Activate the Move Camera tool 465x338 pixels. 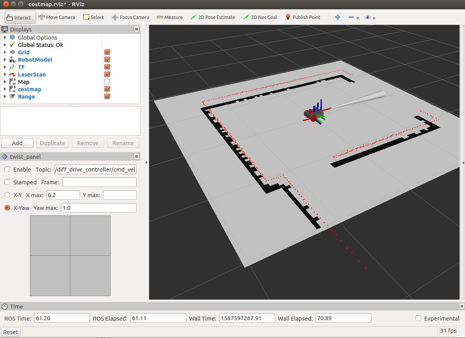coord(57,17)
